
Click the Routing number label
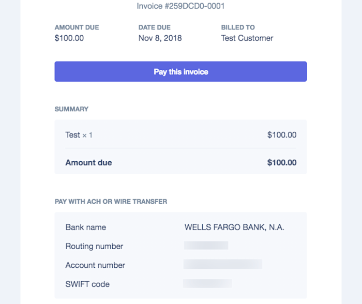(x=94, y=246)
